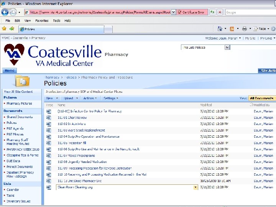Expand the Print options dropdown arrow

pyautogui.click(x=250, y=29)
